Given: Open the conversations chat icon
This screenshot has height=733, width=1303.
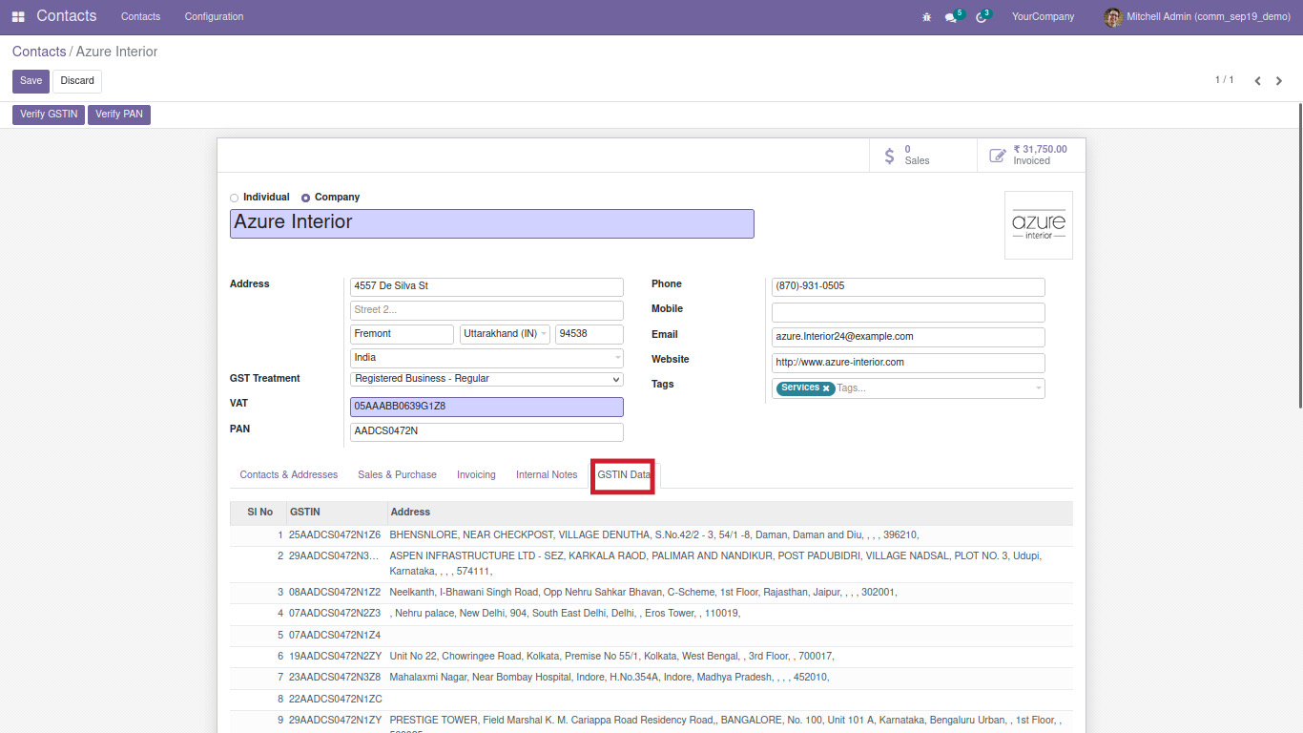Looking at the screenshot, I should click(x=950, y=17).
